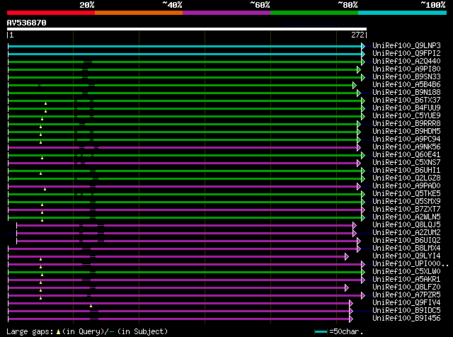Screen dimensions: 453x337
Task: Click the green alignment bar for A9PI80
Action: coord(183,69)
